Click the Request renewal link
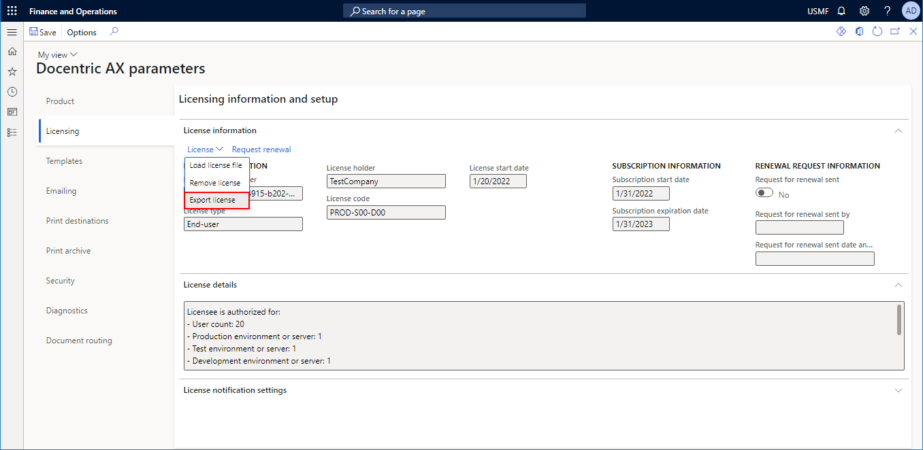This screenshot has width=923, height=450. (261, 150)
